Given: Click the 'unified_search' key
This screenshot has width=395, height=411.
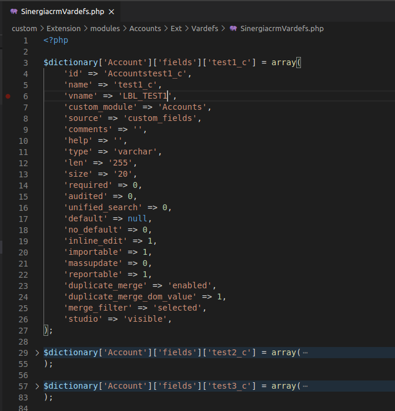Looking at the screenshot, I should coord(103,208).
